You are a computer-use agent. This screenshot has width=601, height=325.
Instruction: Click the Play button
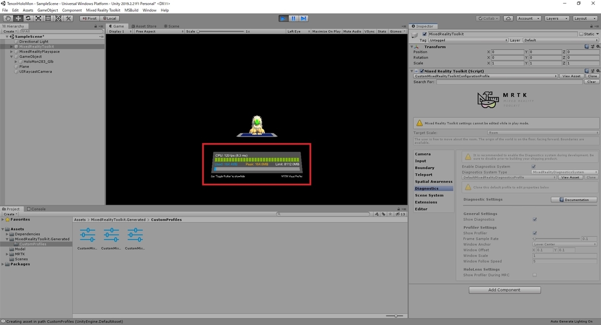[x=283, y=18]
